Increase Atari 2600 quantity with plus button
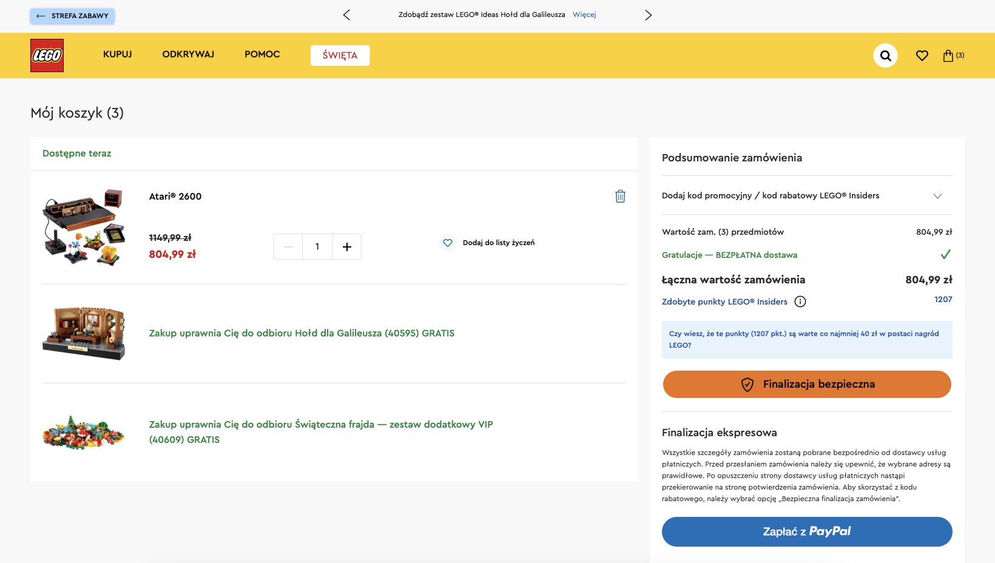The width and height of the screenshot is (995, 563). pyautogui.click(x=347, y=247)
